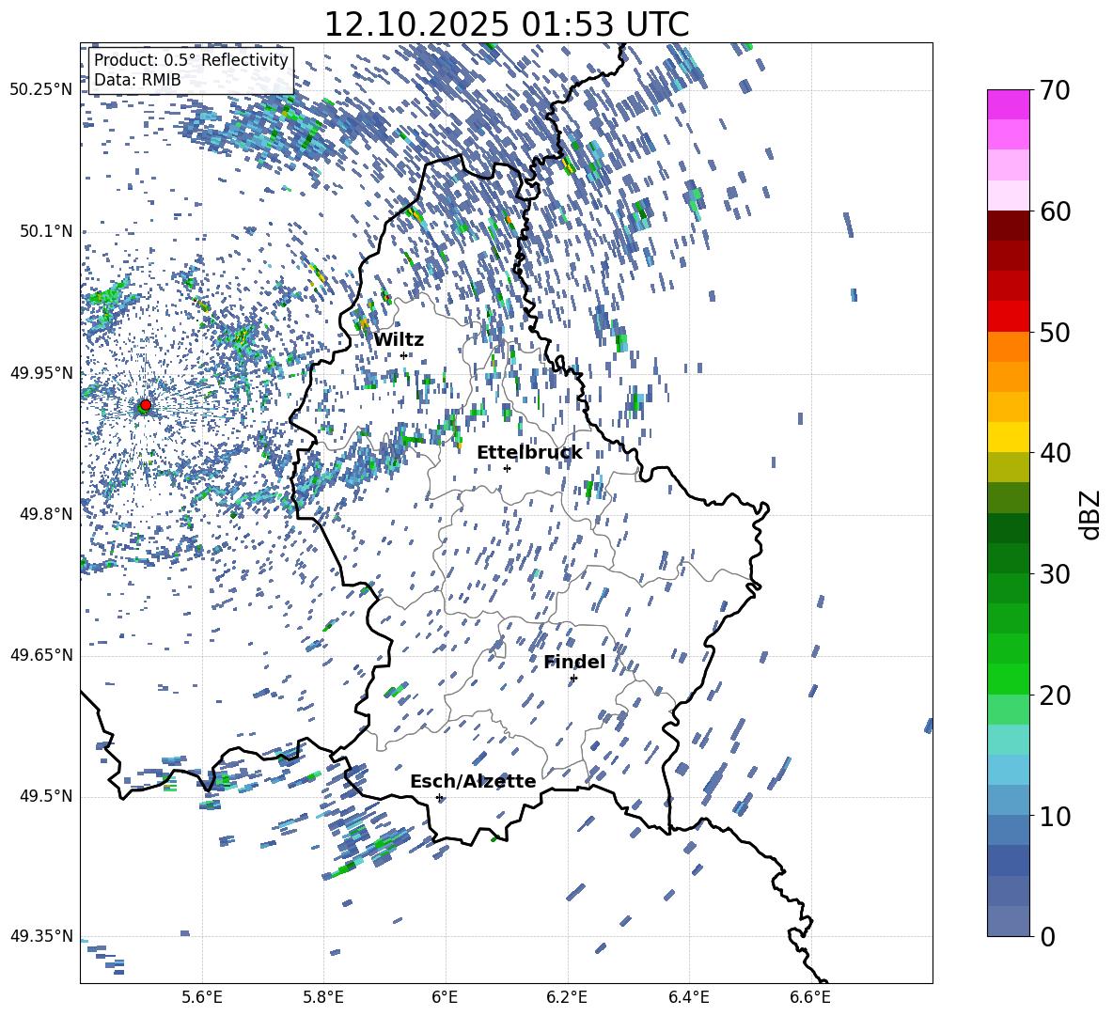Select the Findel city label
The width and height of the screenshot is (1113, 1016).
tap(574, 663)
